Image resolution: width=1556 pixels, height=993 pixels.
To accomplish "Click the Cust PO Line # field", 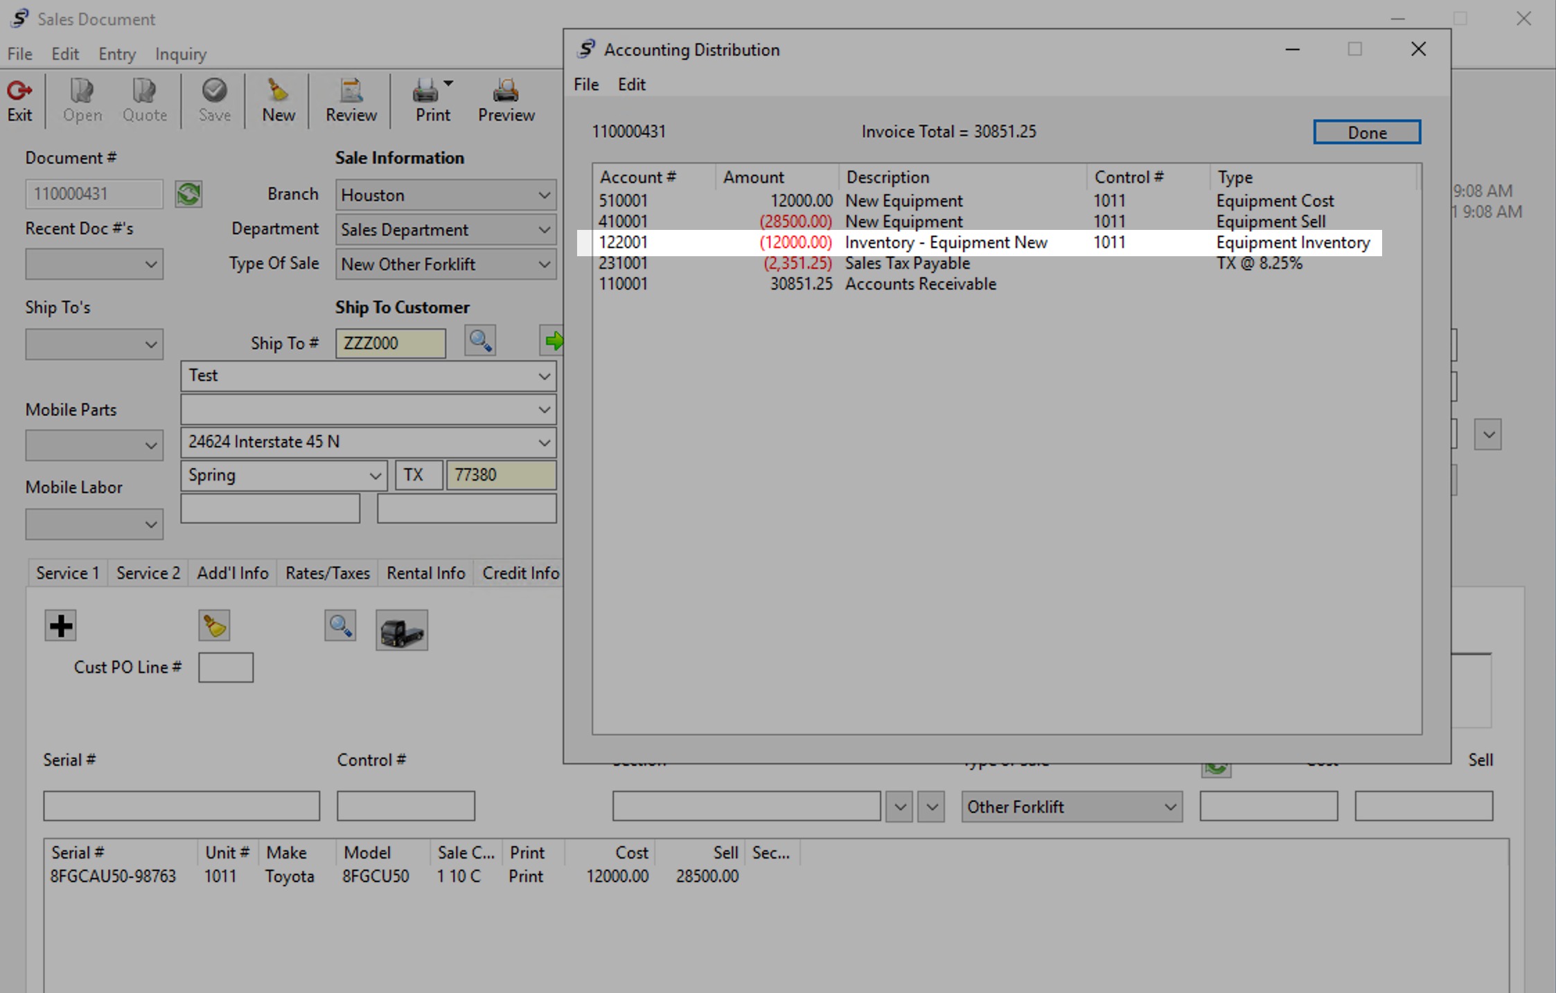I will [x=226, y=668].
